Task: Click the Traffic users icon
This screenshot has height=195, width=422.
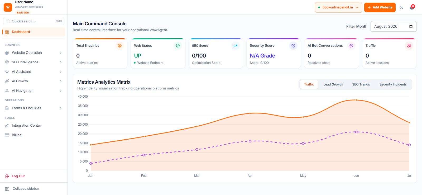Action: coord(409,46)
